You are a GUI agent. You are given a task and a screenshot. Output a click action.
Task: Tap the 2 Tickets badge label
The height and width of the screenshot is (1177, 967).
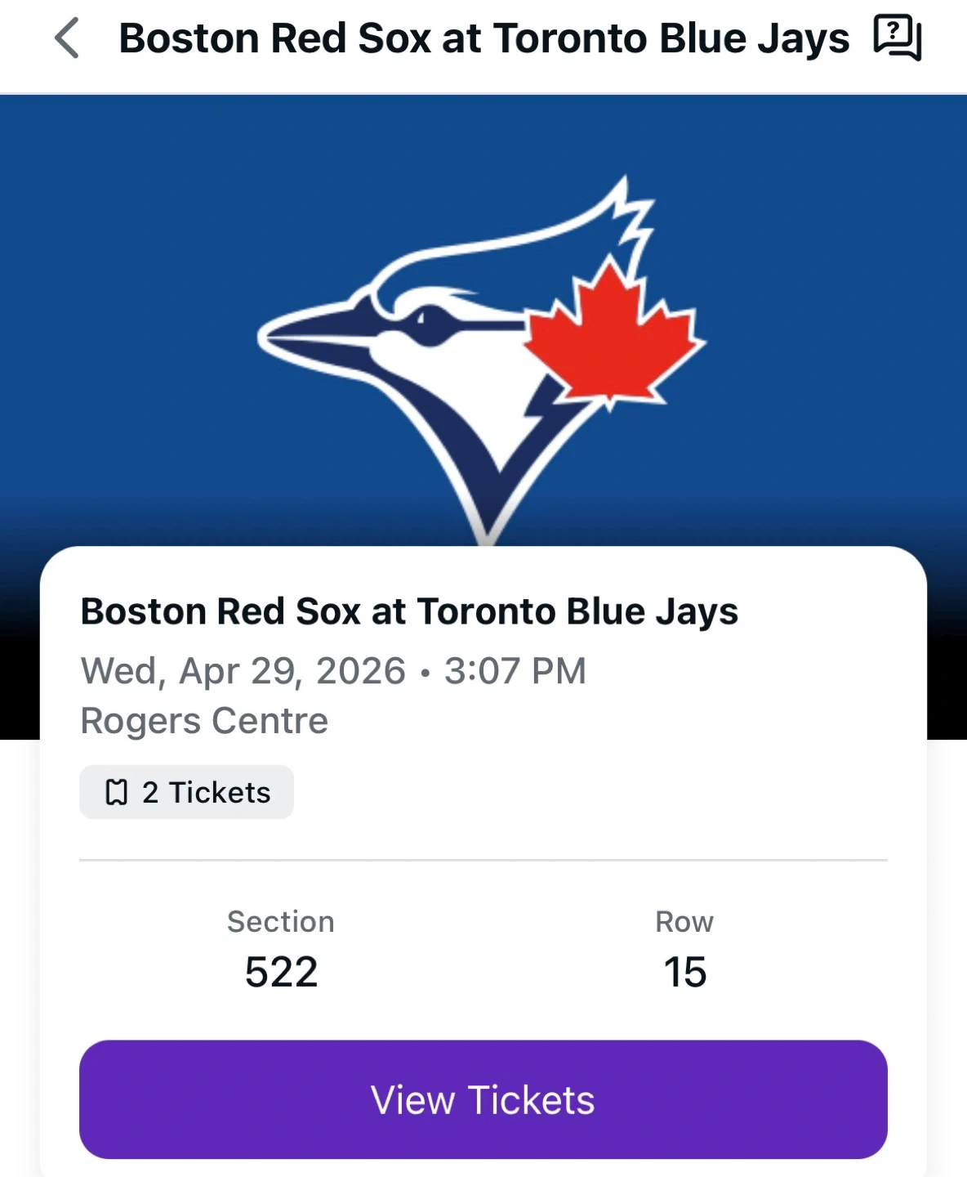pos(206,792)
